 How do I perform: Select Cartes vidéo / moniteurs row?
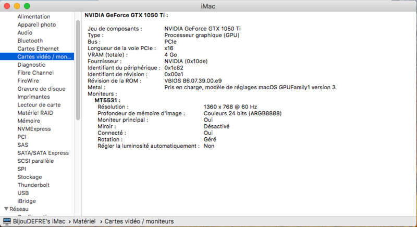pyautogui.click(x=37, y=56)
